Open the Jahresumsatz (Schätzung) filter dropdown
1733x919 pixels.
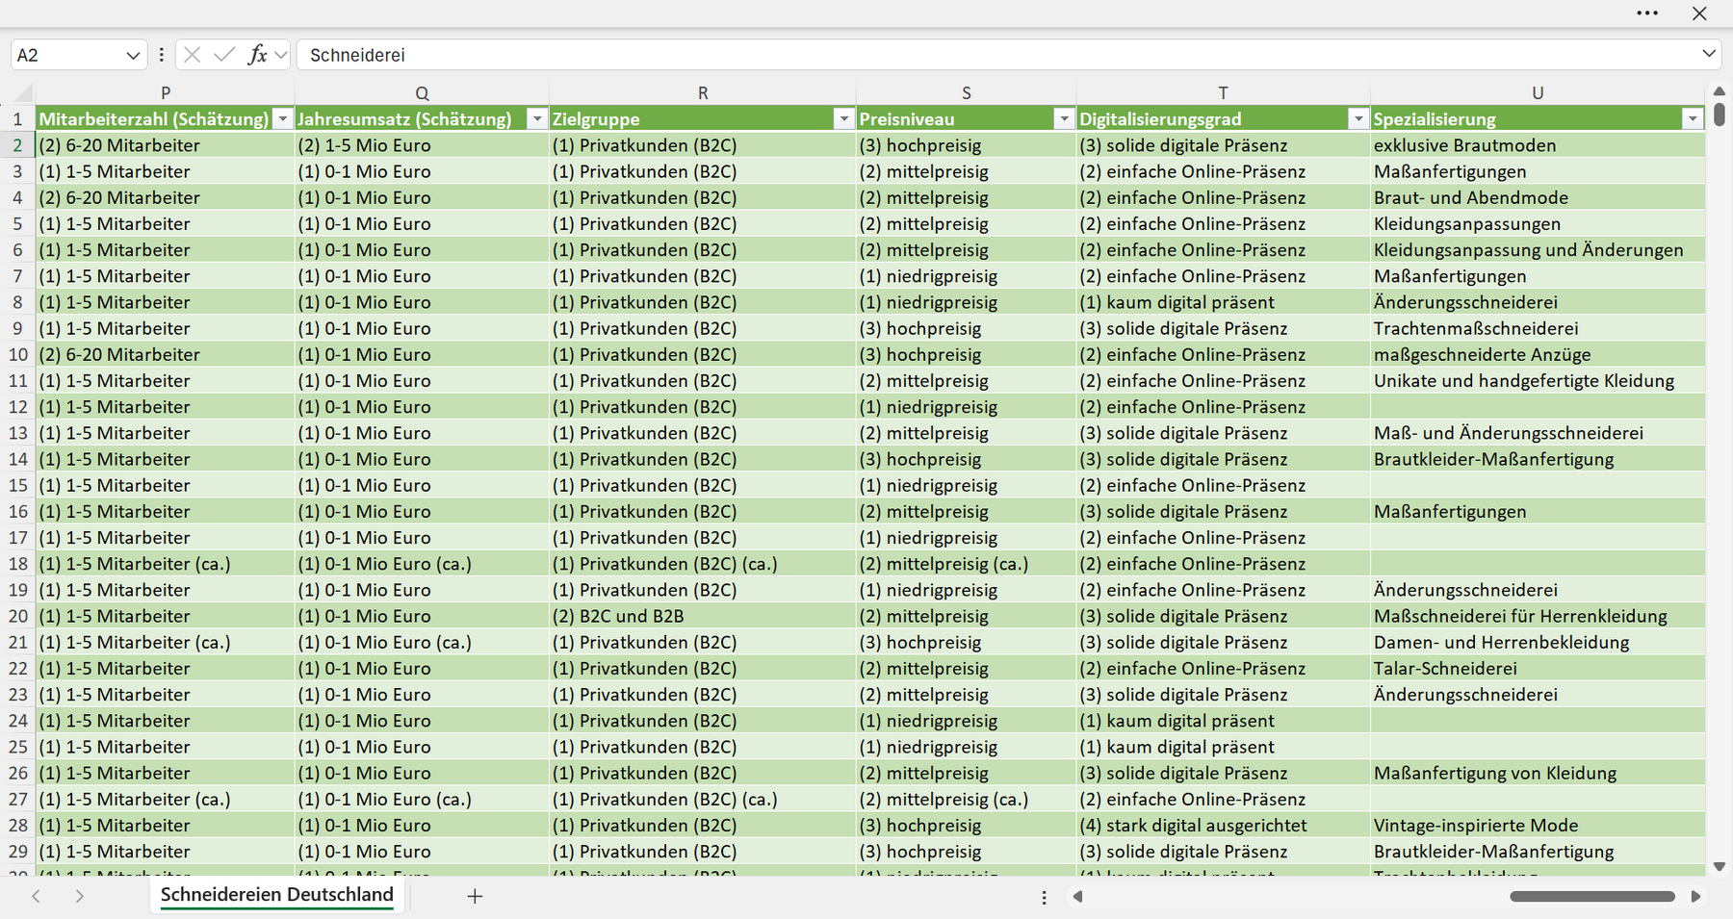click(537, 119)
